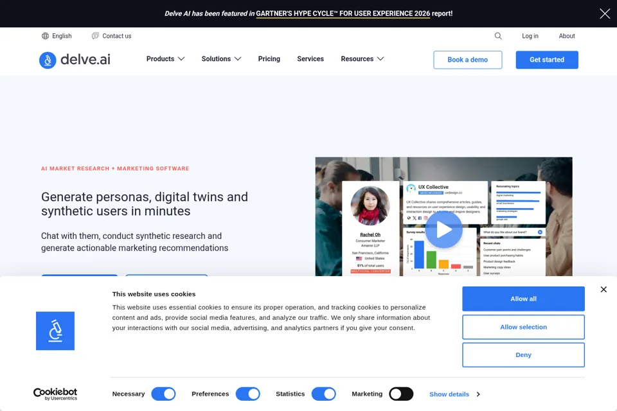Click 'AI MARKET RESEARCH + MARKETING SOFTWARE' label
This screenshot has height=411, width=617.
point(115,168)
